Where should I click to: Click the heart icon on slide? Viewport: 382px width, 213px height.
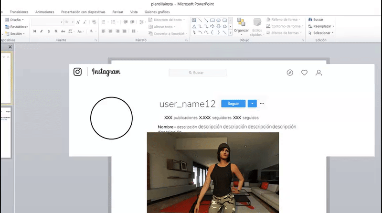pos(304,73)
